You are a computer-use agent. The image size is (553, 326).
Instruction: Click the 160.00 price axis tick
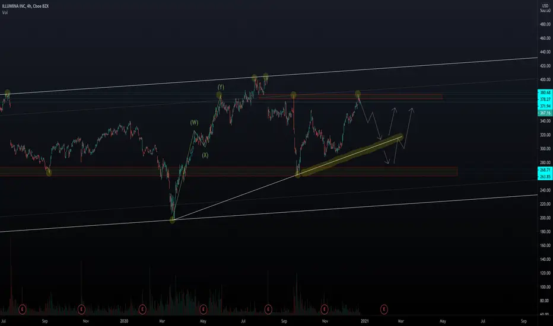click(x=545, y=245)
